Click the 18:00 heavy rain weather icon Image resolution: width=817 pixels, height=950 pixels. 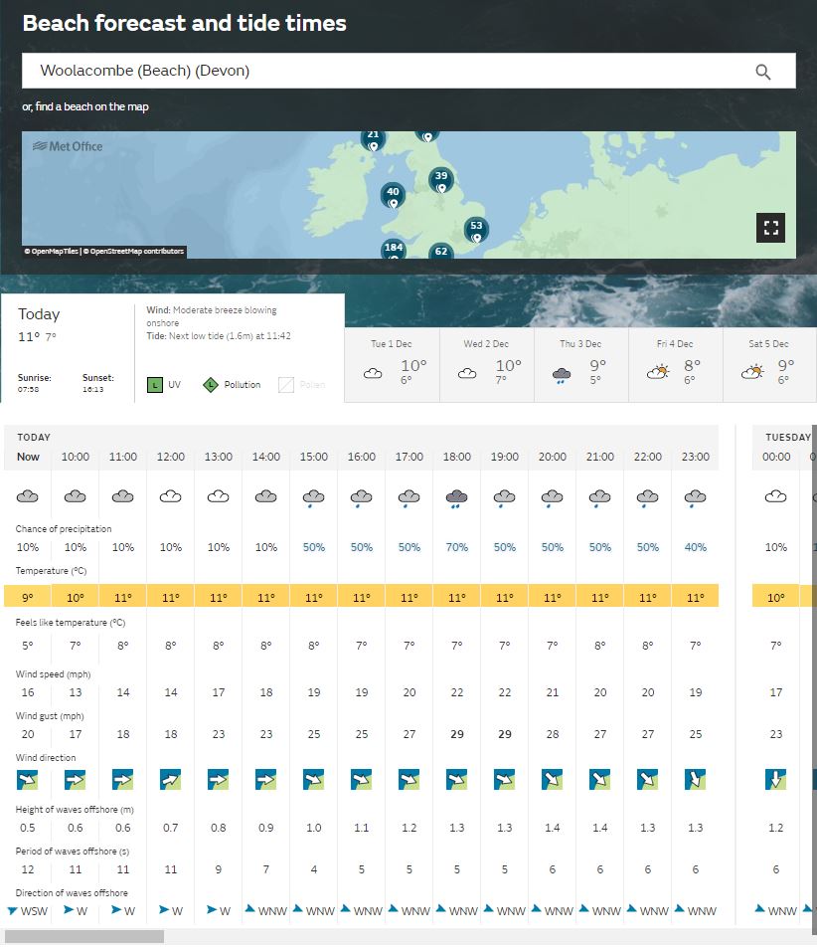click(x=457, y=496)
